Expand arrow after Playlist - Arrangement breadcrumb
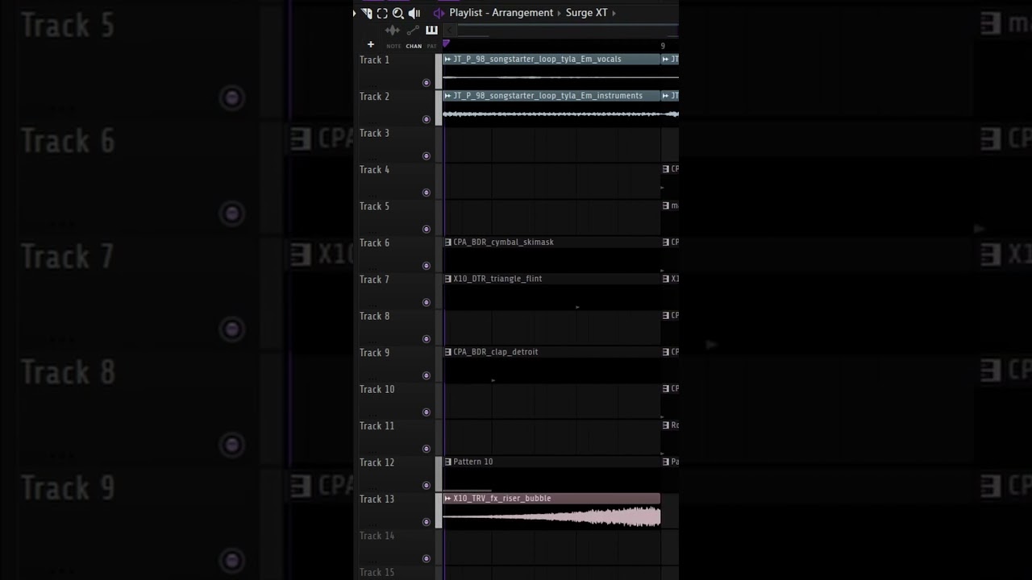This screenshot has width=1032, height=580. coord(559,13)
